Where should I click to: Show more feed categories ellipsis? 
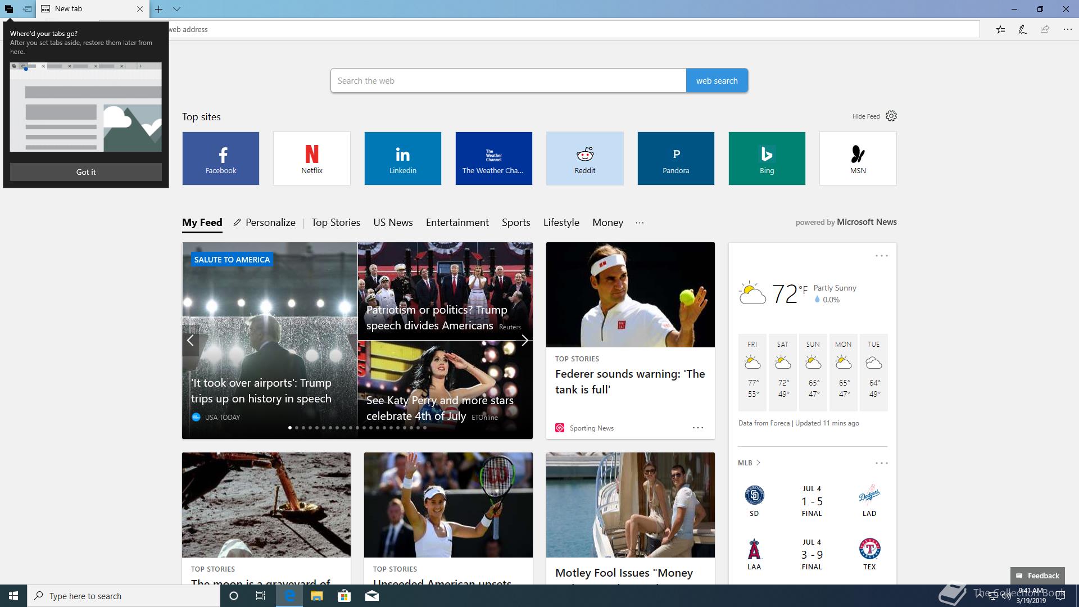click(640, 223)
